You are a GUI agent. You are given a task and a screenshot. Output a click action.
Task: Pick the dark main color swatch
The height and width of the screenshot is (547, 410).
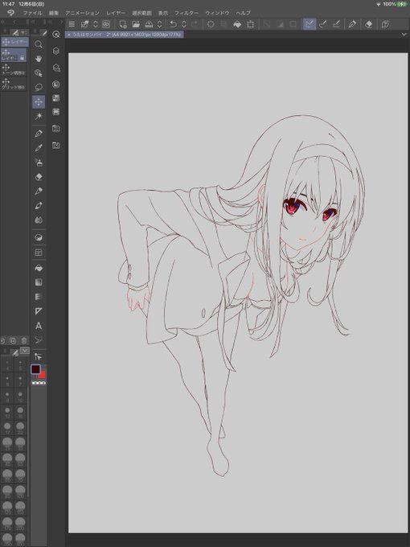tap(35, 369)
